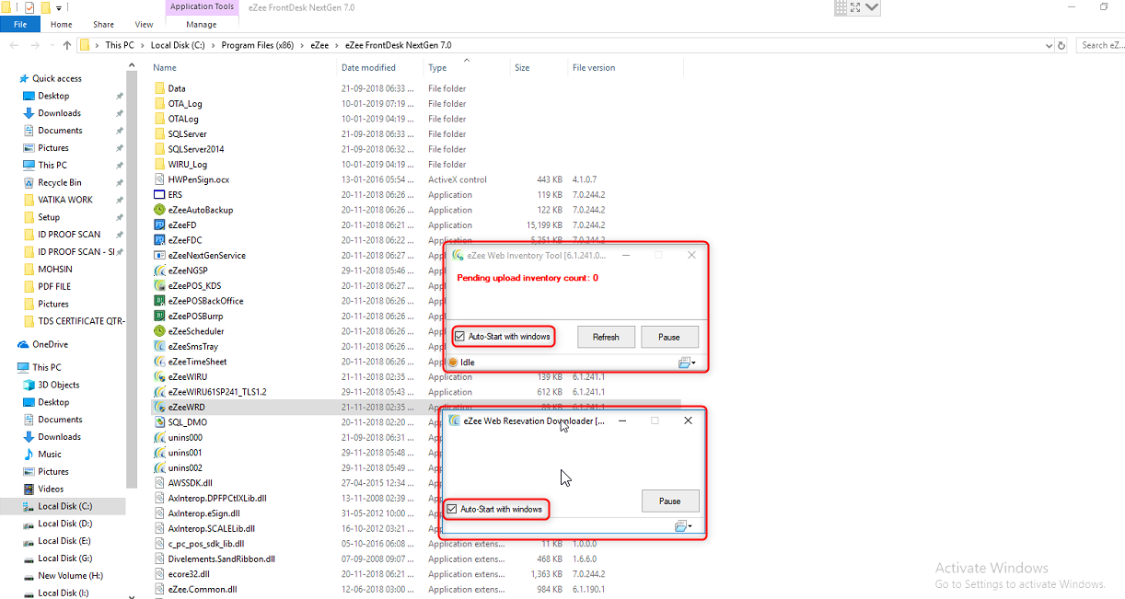1125x599 pixels.
Task: Select the AWSSDK.dll file icon
Action: [159, 482]
